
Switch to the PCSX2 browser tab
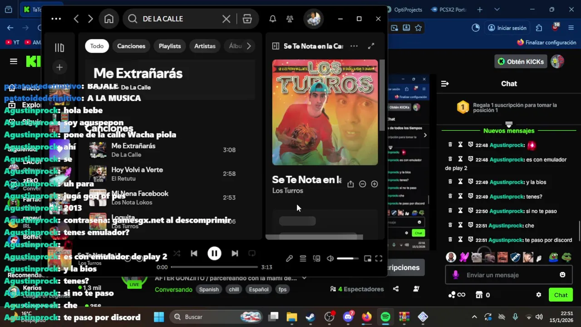[448, 10]
